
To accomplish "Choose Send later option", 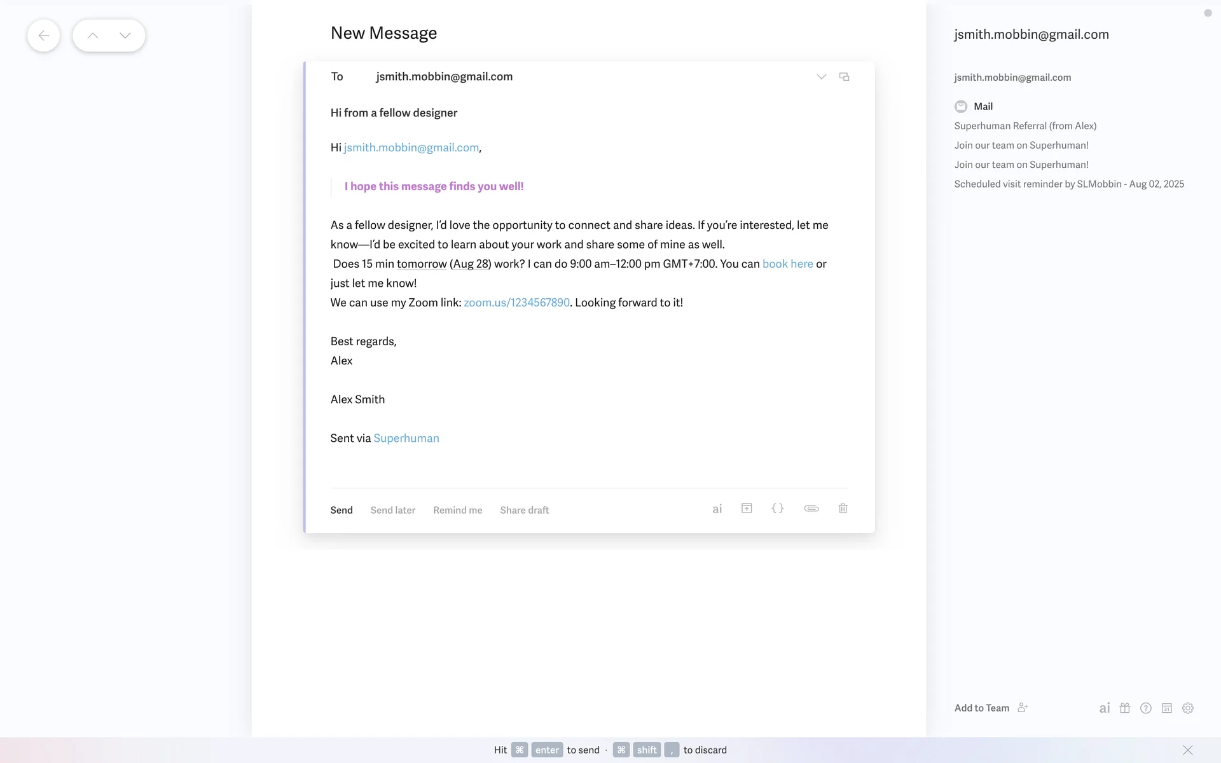I will coord(392,510).
